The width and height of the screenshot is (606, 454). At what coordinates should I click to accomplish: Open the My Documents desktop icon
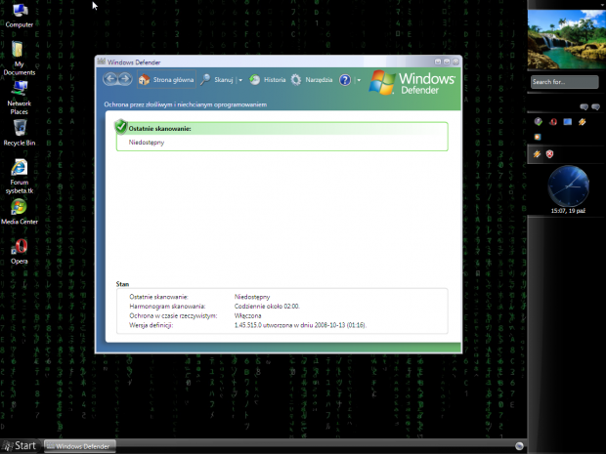click(19, 58)
